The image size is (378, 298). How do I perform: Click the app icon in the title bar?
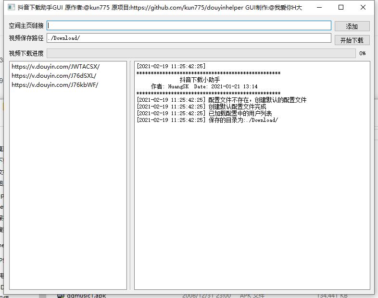click(x=11, y=7)
